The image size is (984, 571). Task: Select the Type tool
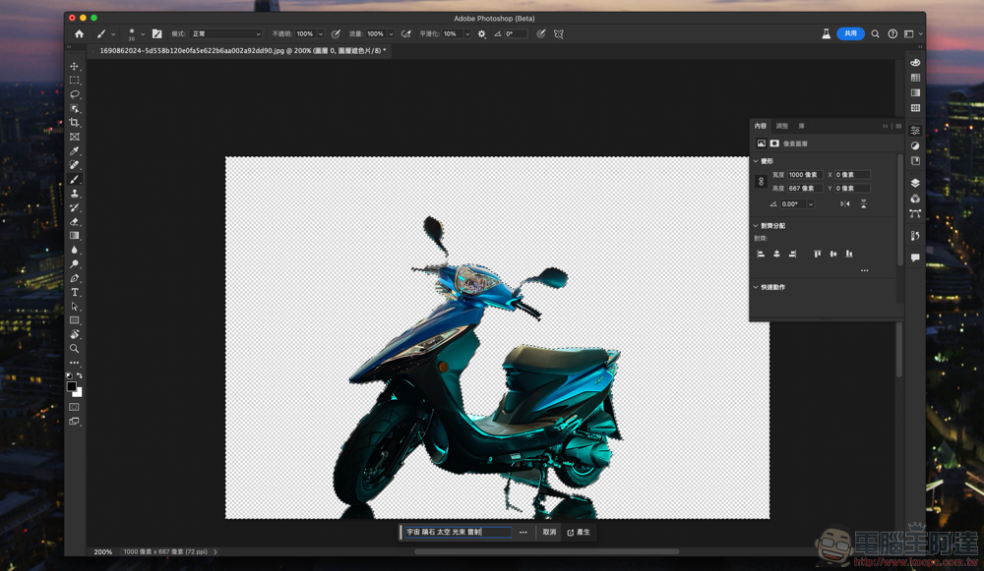tap(74, 292)
